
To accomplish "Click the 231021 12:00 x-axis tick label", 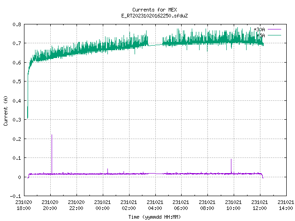I will pos(260,205).
